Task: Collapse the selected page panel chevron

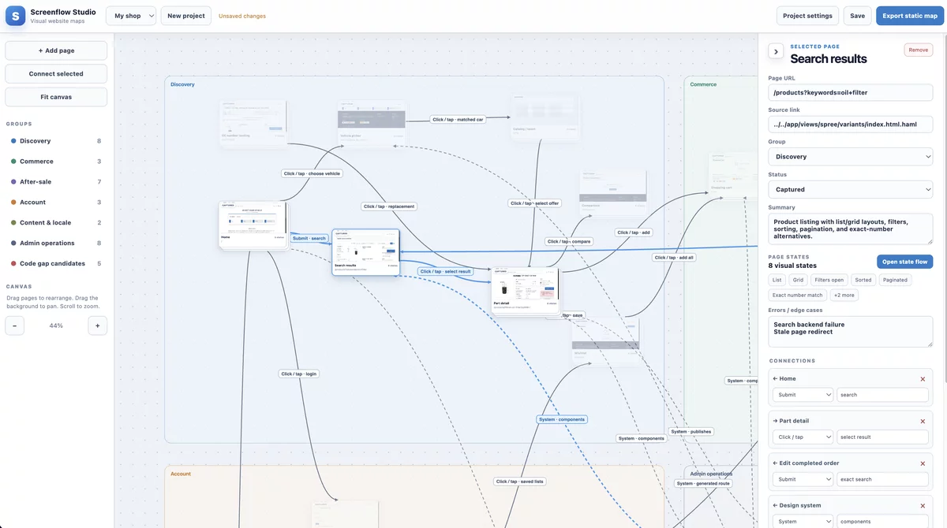Action: [x=776, y=52]
